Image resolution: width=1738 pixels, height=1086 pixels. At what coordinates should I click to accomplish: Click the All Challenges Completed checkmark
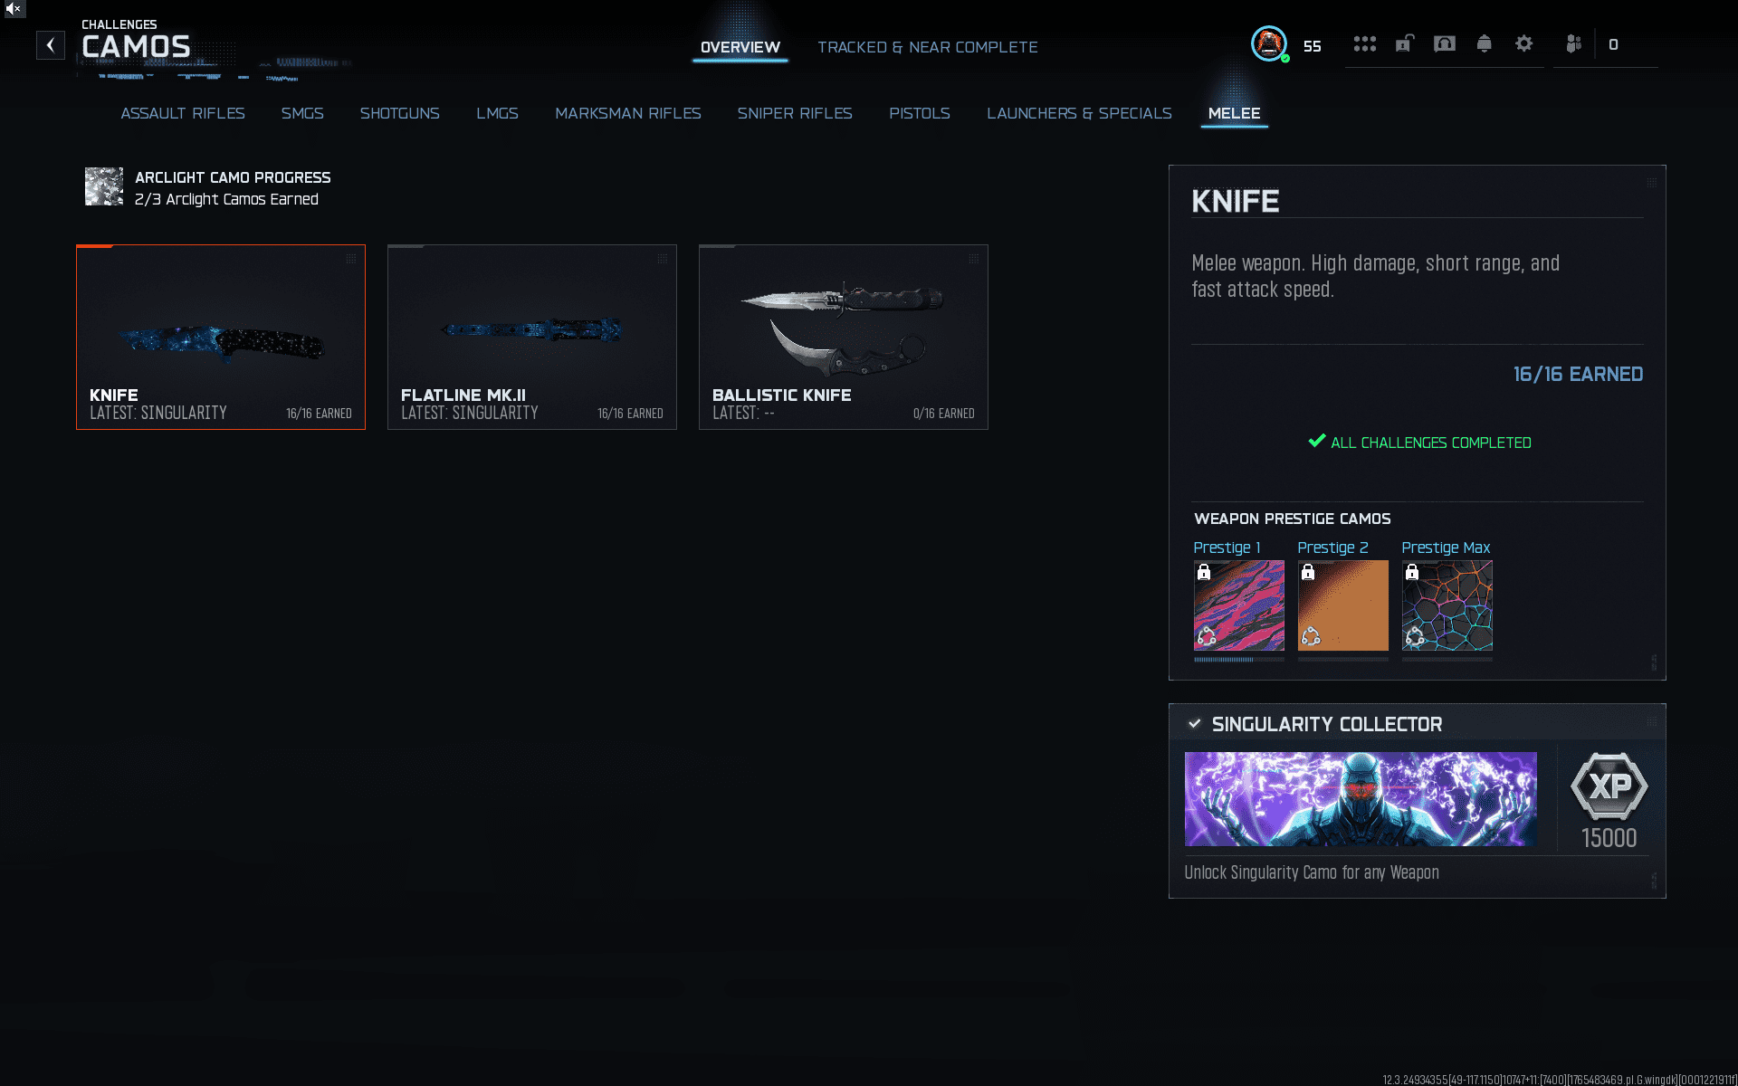click(1316, 442)
